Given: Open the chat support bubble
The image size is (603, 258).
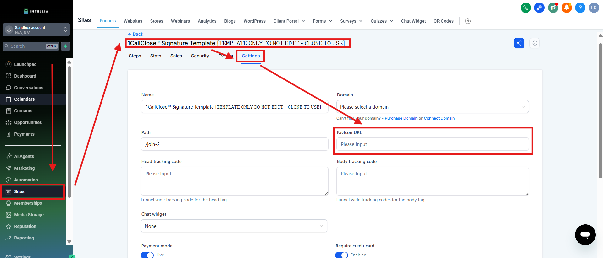Looking at the screenshot, I should [x=585, y=234].
